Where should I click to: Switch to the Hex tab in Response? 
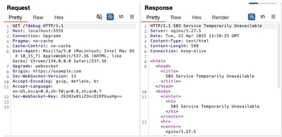(197, 17)
